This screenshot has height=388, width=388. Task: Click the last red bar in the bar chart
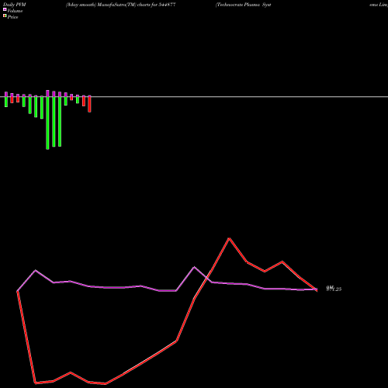pyautogui.click(x=89, y=104)
